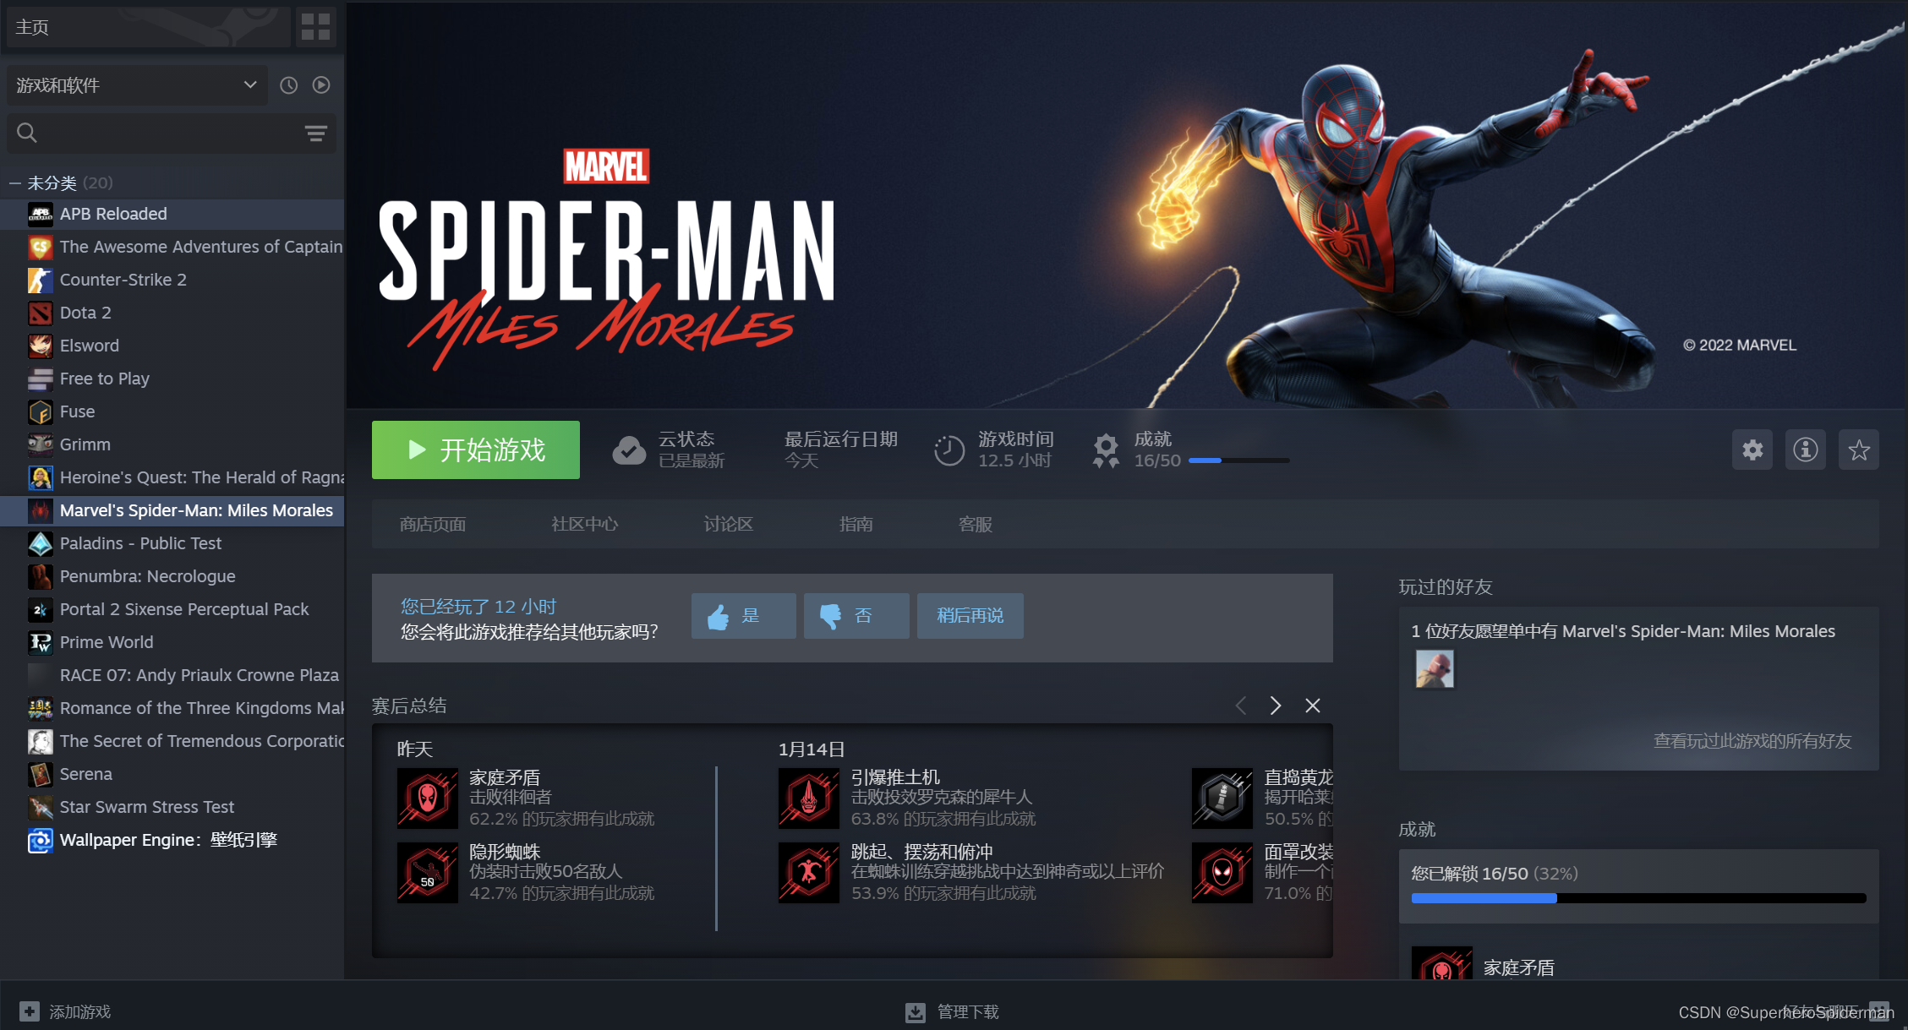1908x1030 pixels.
Task: Click the thumbs-up 是 recommend button
Action: pyautogui.click(x=743, y=616)
